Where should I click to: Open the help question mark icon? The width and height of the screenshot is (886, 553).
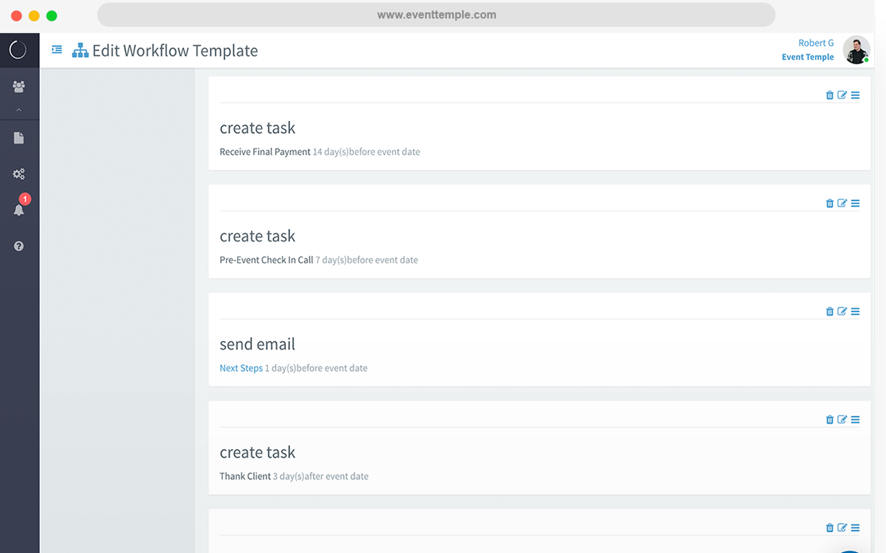click(19, 246)
